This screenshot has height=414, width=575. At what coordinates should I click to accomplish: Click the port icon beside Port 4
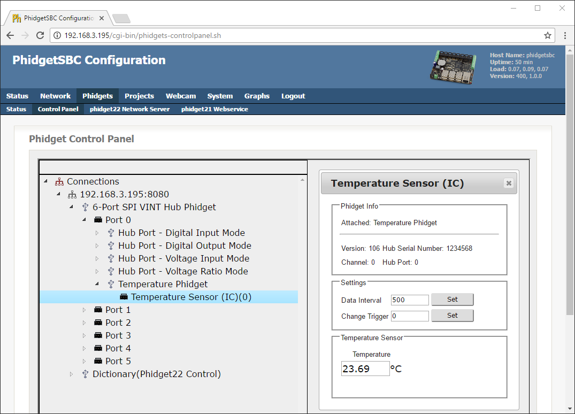point(98,348)
